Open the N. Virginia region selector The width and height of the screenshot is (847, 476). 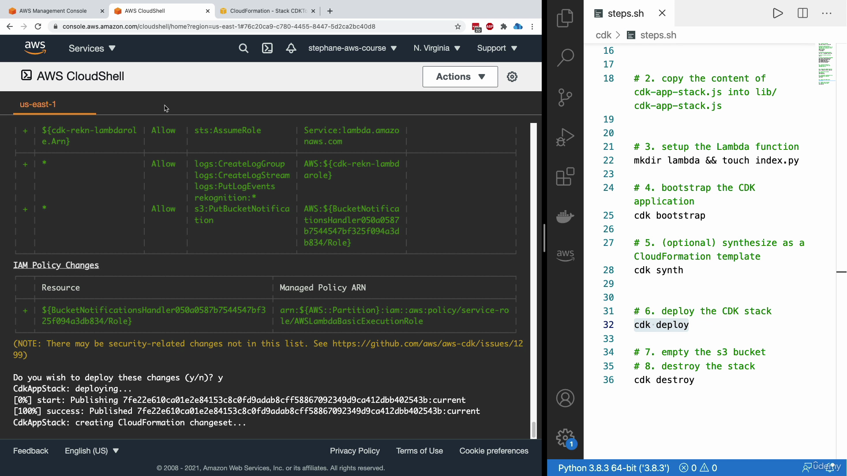[437, 48]
